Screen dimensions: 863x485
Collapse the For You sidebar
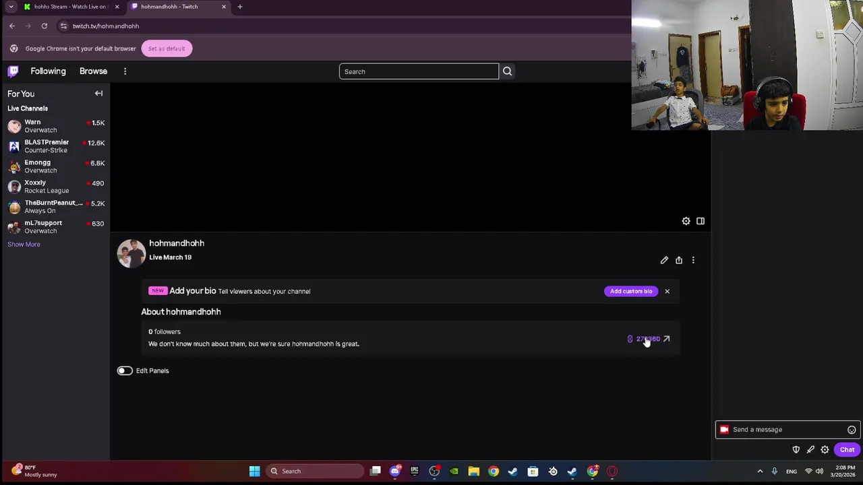click(98, 94)
